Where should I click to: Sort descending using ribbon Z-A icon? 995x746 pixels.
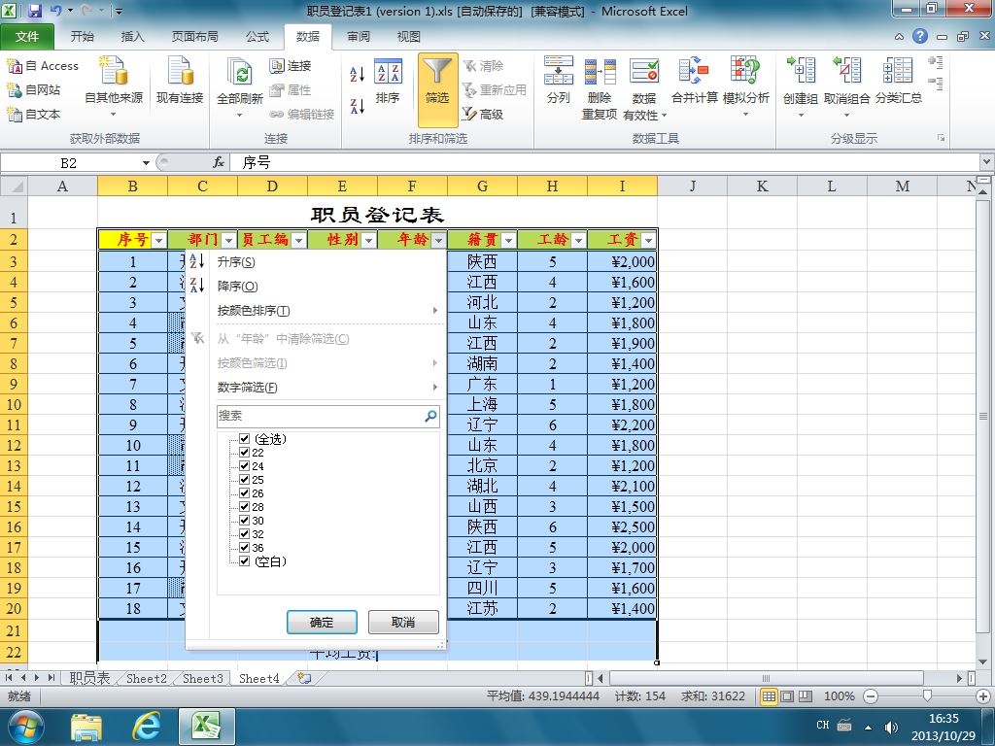tap(358, 106)
